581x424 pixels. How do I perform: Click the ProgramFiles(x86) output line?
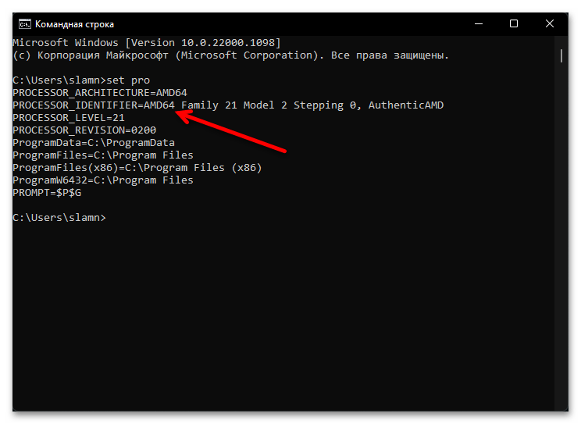pos(137,168)
